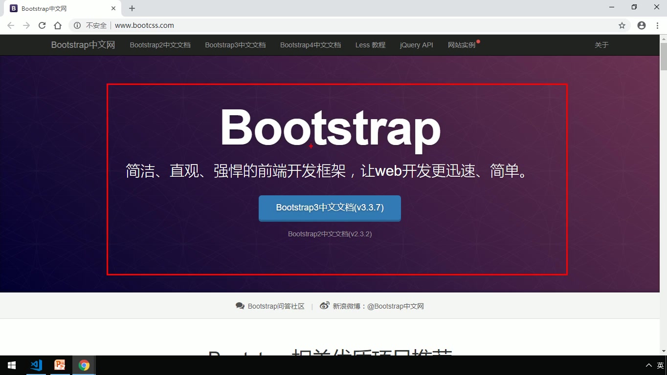Open Bootstrap中文网 brand link in navbar
The image size is (667, 375).
[83, 45]
